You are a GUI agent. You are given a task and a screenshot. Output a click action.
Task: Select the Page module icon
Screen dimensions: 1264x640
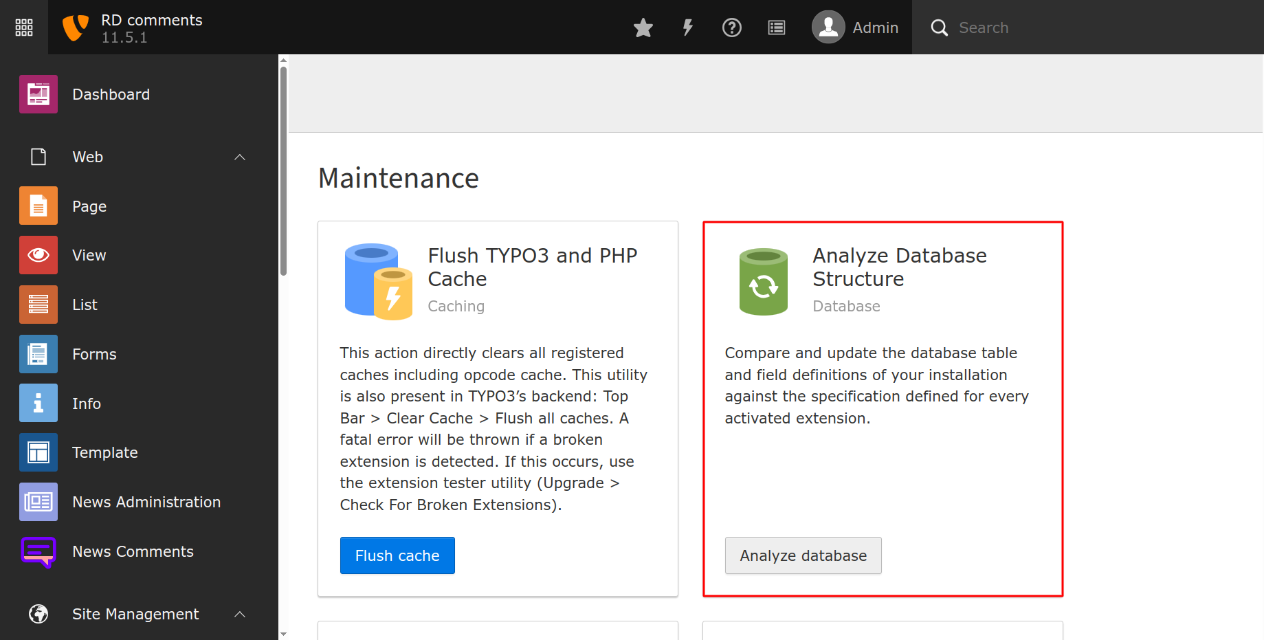(38, 205)
